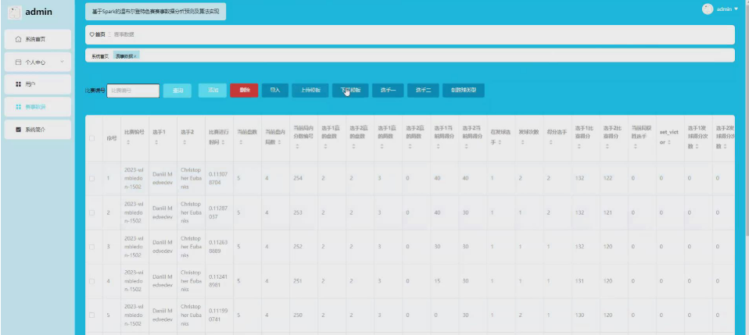Check the checkbox for row 2
Image resolution: width=749 pixels, height=335 pixels.
click(91, 213)
